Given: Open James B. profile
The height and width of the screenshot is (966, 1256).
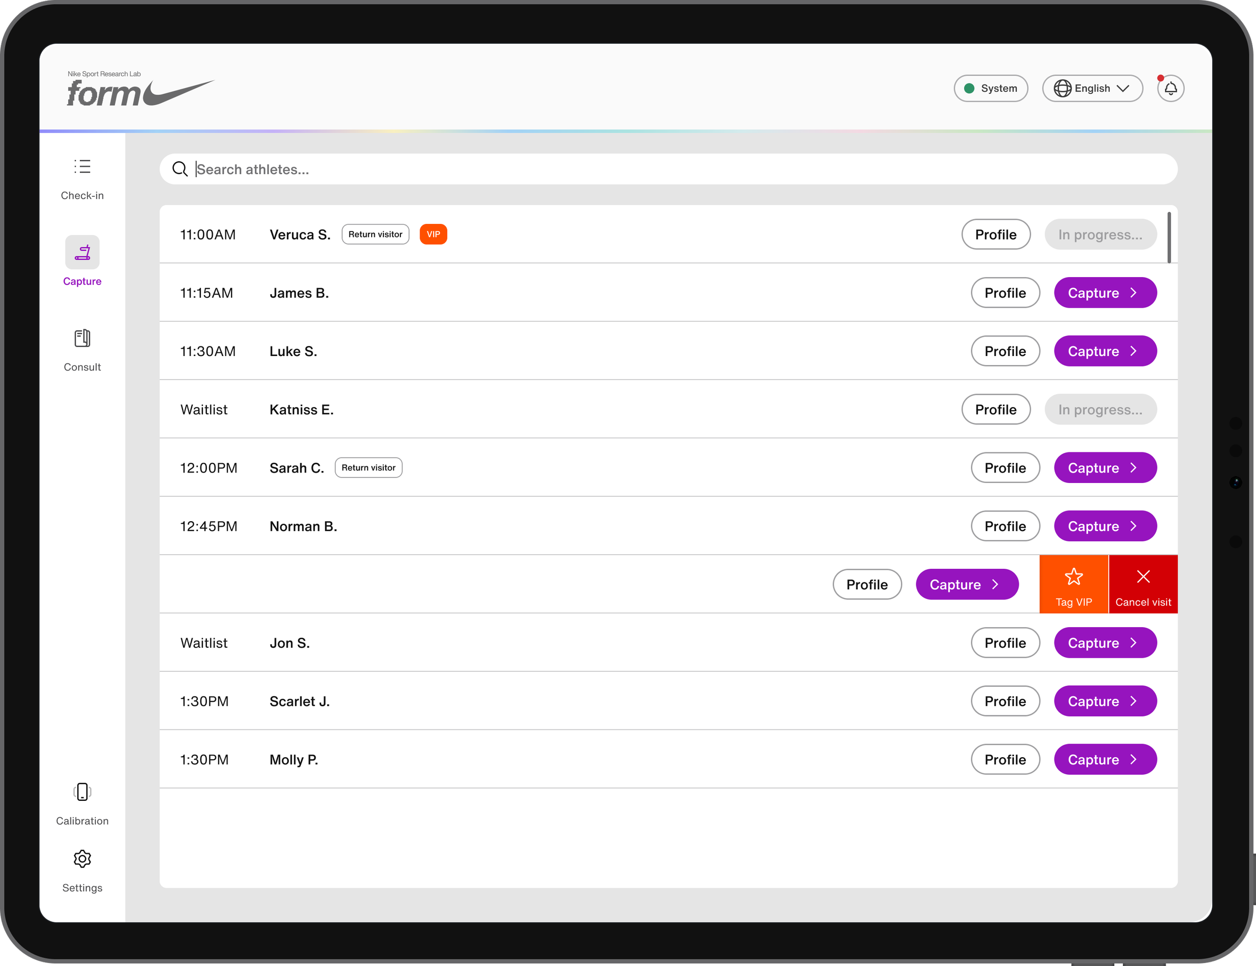Looking at the screenshot, I should 1005,293.
